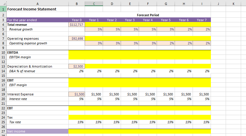Select column F header
The width and height of the screenshot is (246, 136).
148,4
